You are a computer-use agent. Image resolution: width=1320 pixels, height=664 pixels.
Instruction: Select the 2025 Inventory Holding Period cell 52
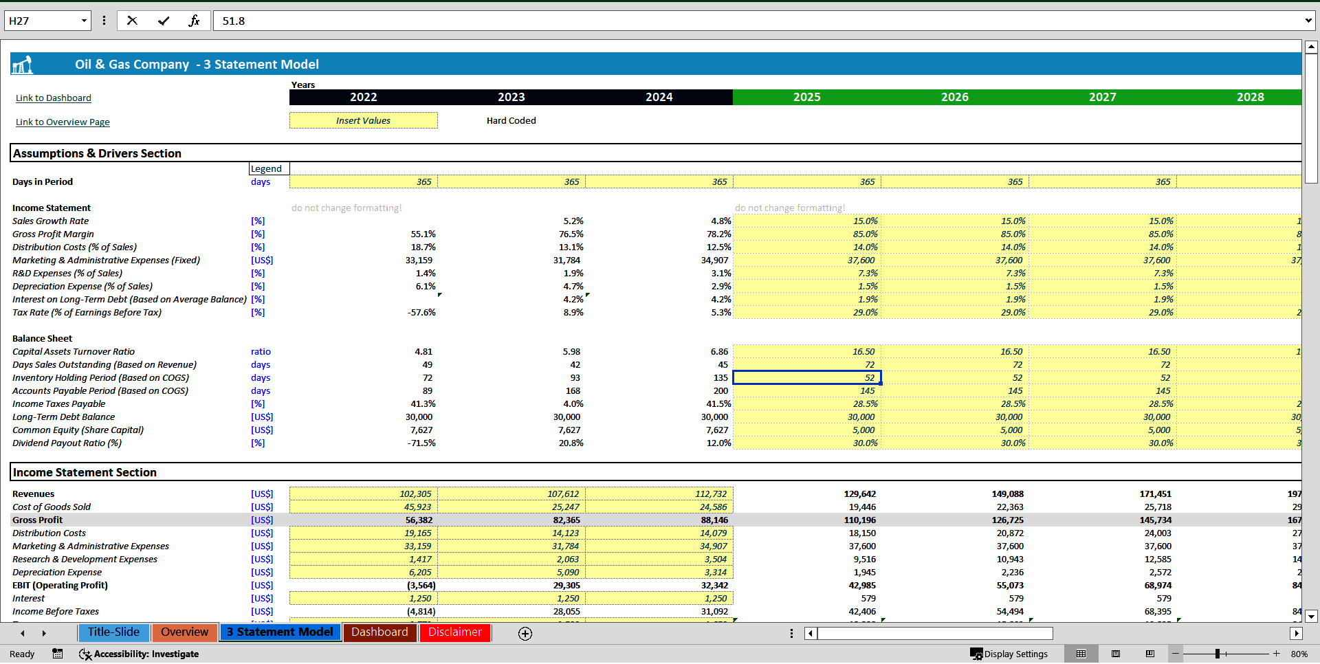coord(807,378)
